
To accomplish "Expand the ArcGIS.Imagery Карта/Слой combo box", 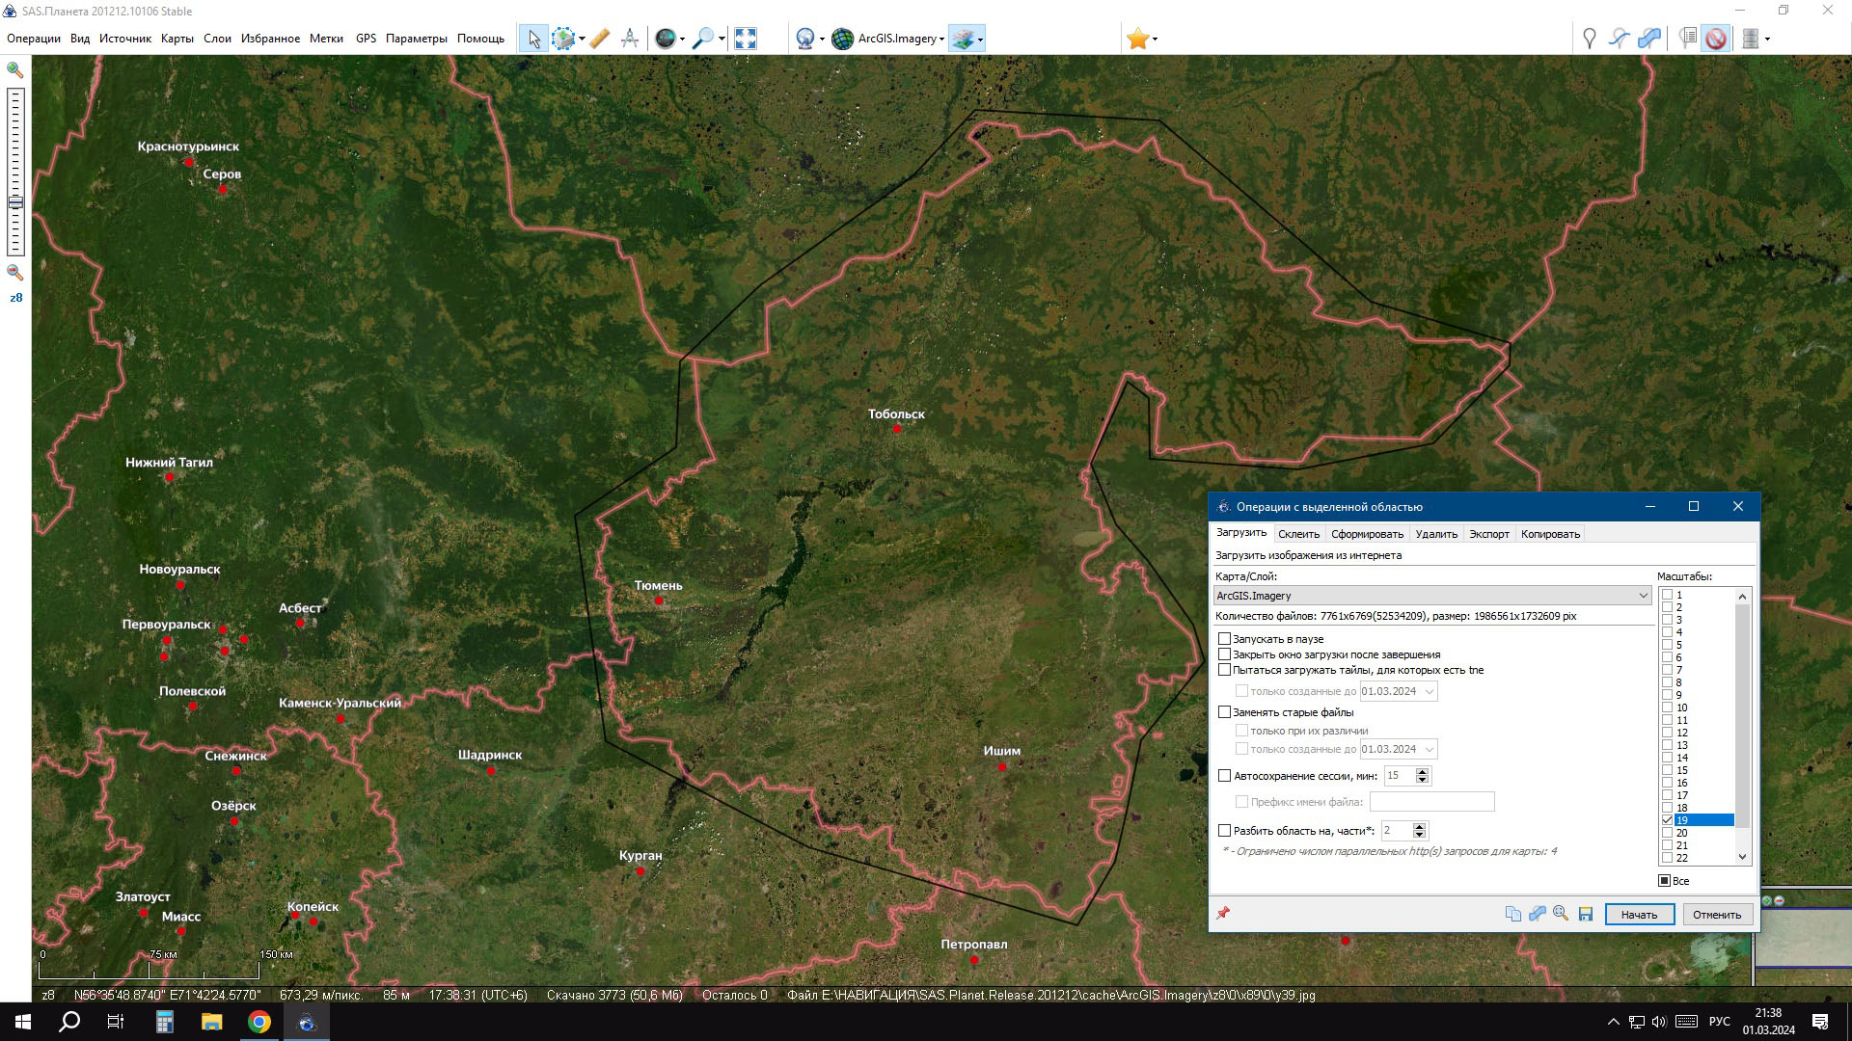I will pos(1643,596).
